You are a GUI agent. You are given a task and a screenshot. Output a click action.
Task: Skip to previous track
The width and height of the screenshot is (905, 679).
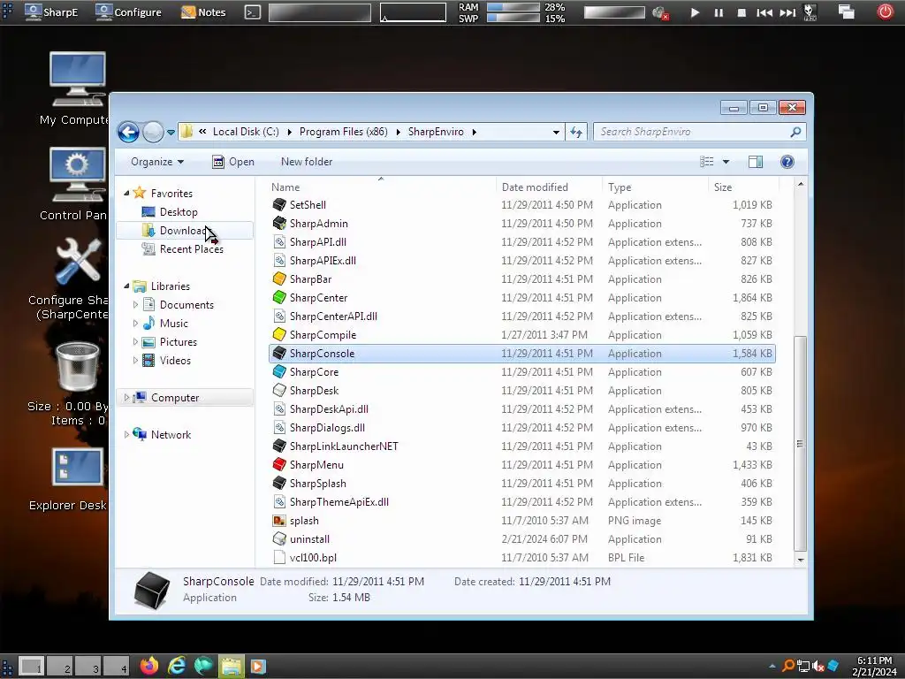(764, 12)
